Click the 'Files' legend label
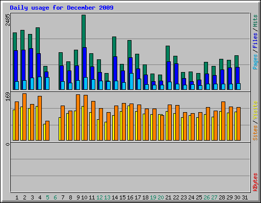 coord(255,41)
